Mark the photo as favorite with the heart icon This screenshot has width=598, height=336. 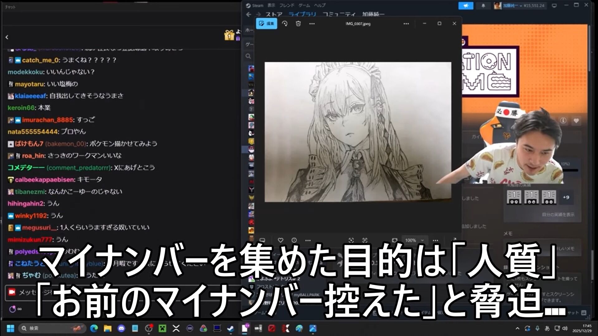(280, 240)
